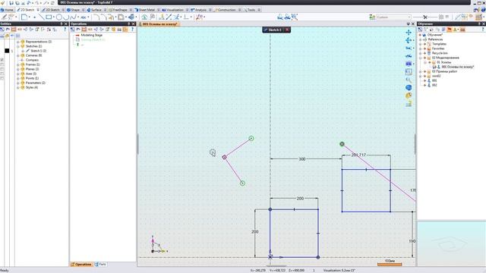Image resolution: width=486 pixels, height=273 pixels.
Task: Select Sketch 1 in the entities tree
Action: coord(39,51)
